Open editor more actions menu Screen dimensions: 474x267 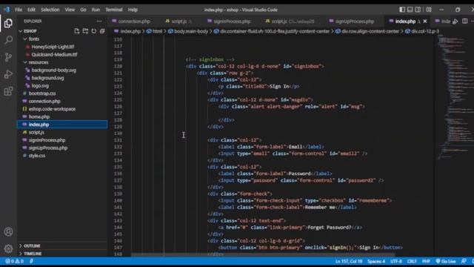(473, 22)
